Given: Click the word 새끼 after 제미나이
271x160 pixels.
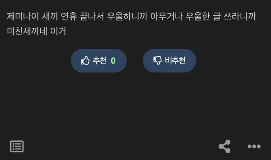Looking at the screenshot, I should coord(50,17).
